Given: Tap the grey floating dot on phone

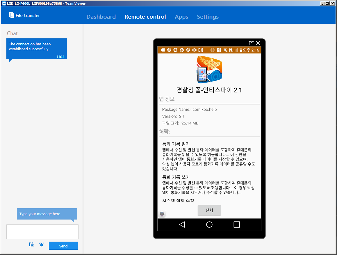Looking at the screenshot, I should [162, 214].
